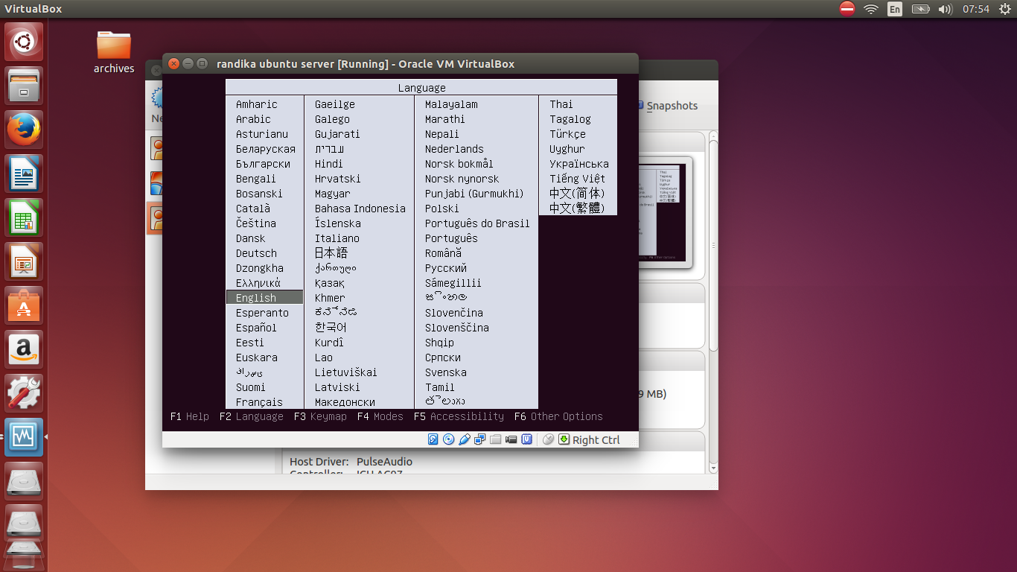Click the virtualization chip status icon

[527, 439]
